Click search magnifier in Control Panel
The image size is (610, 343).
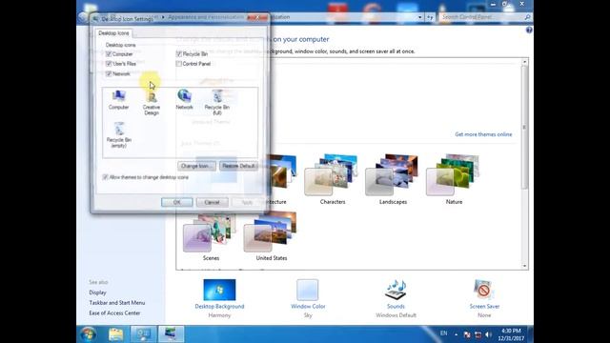point(527,17)
